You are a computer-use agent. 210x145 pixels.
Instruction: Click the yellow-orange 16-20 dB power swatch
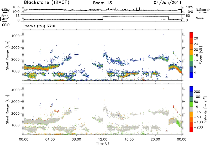[191, 52]
